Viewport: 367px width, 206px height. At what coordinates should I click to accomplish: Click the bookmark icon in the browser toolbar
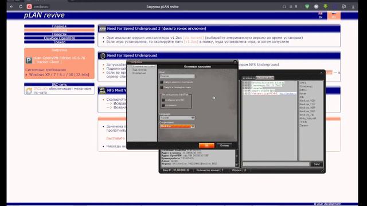(296, 7)
